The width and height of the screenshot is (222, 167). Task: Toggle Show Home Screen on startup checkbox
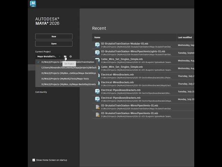(x=34, y=160)
